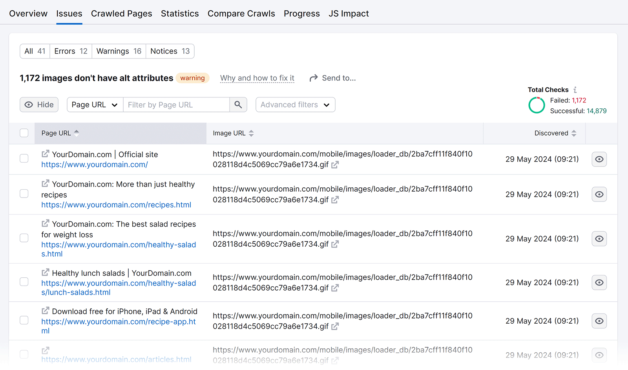Open the Page URL filter dropdown

coord(95,104)
